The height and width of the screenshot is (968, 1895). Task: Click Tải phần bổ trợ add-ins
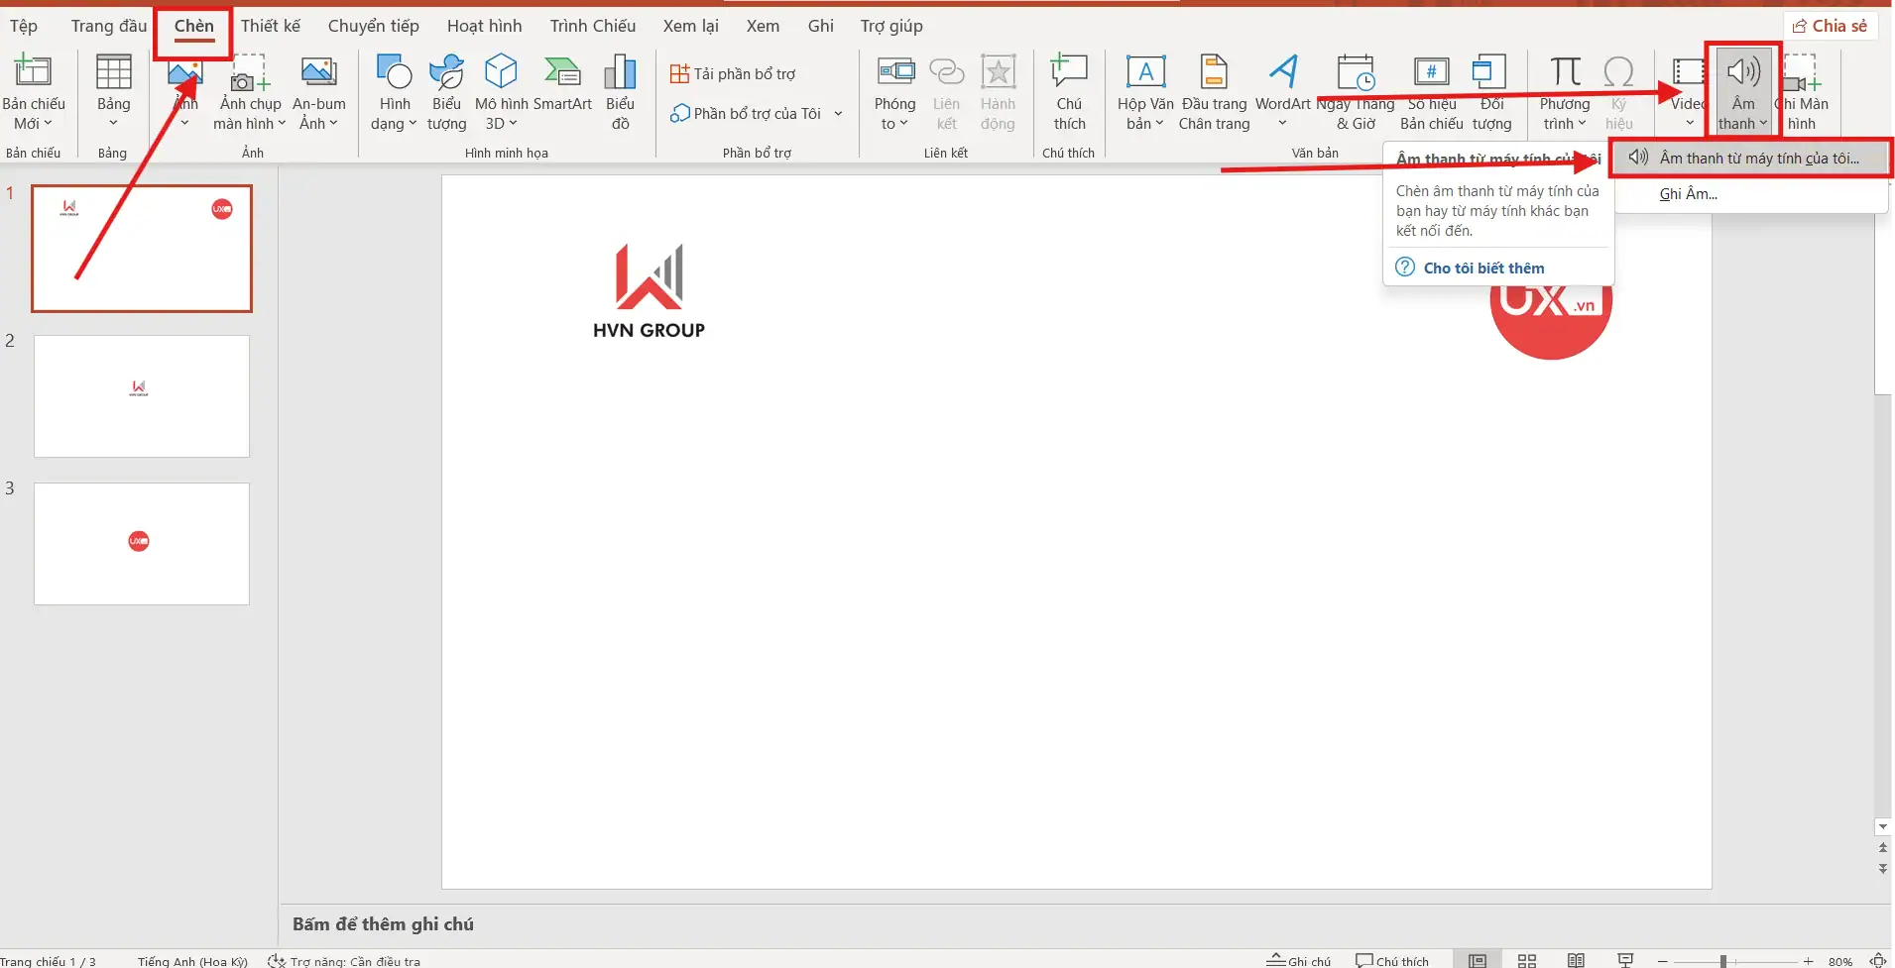[x=734, y=74]
